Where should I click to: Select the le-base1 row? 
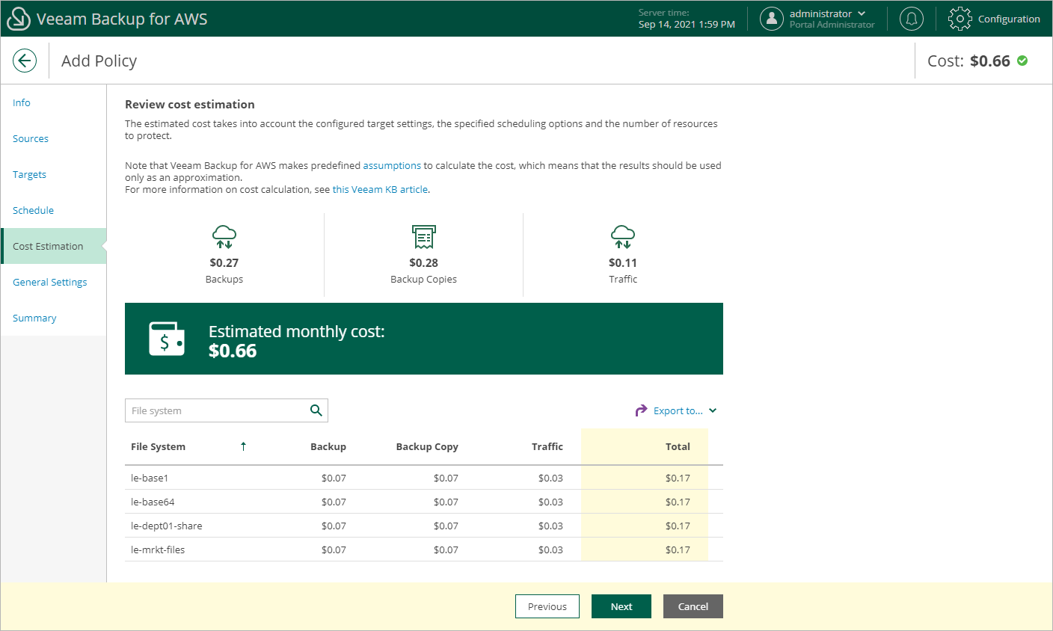(424, 478)
